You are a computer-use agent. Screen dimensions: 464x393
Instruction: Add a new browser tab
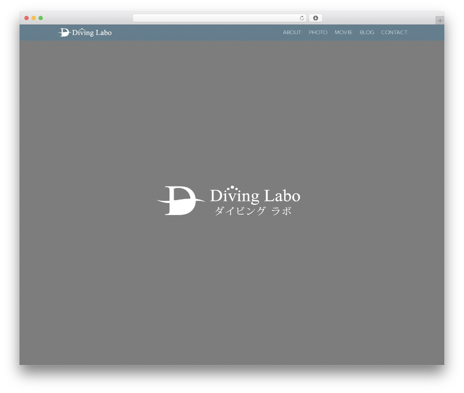[440, 21]
